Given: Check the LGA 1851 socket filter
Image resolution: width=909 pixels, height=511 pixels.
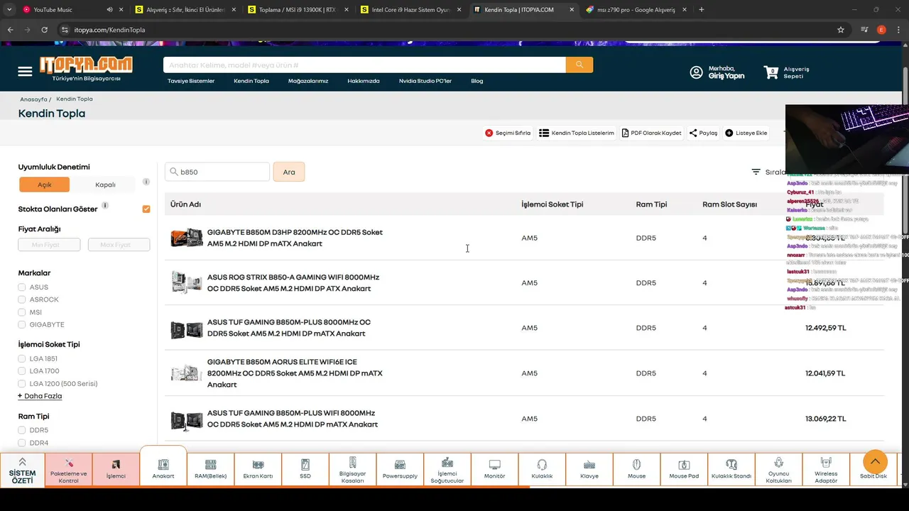Looking at the screenshot, I should click(x=23, y=358).
